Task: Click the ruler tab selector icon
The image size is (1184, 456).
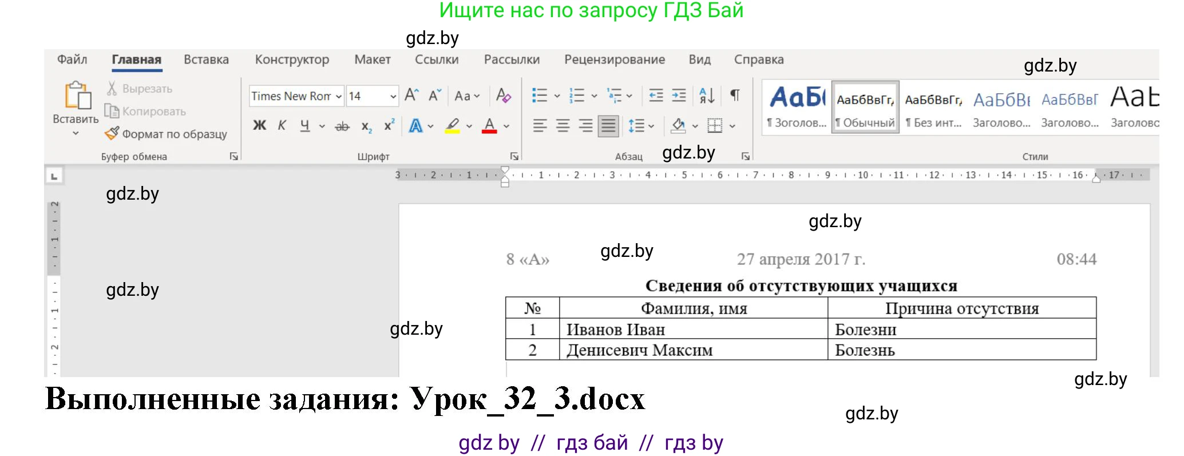Action: pos(54,176)
